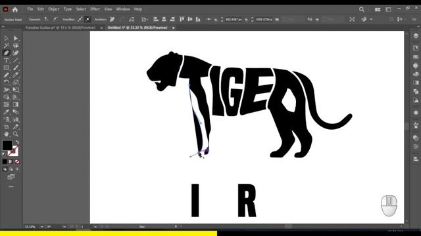Open the Effect menu
Image resolution: width=421 pixels, height=236 pixels.
point(95,9)
